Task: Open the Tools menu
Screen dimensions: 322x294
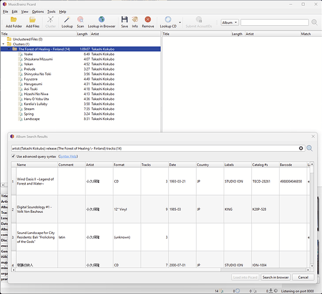Action: point(51,12)
